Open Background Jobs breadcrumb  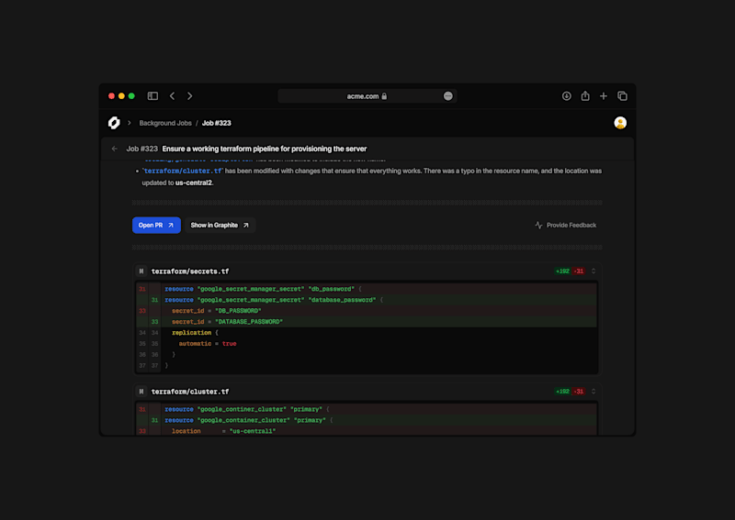pos(165,123)
